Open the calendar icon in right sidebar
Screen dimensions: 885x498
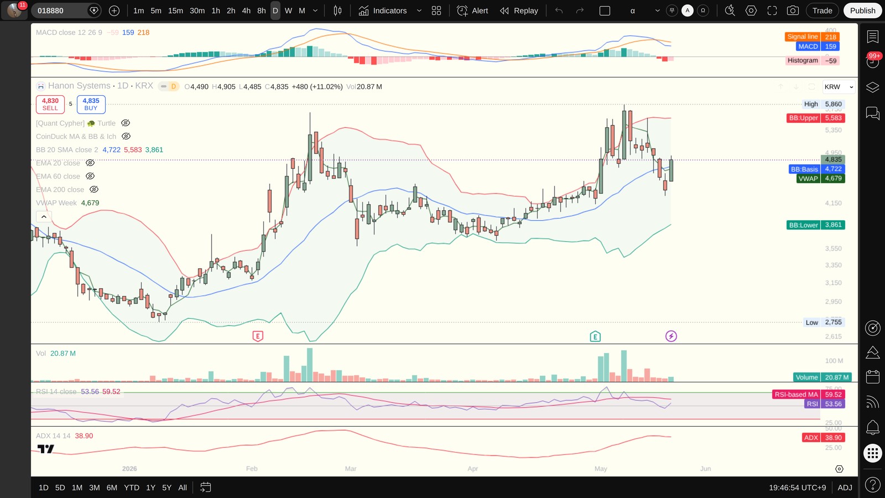(872, 377)
